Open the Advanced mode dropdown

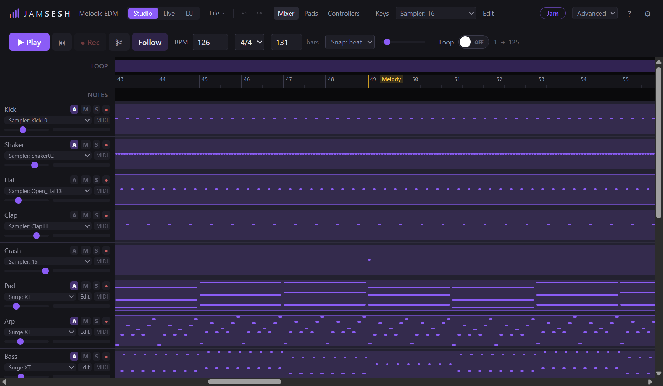click(x=595, y=14)
